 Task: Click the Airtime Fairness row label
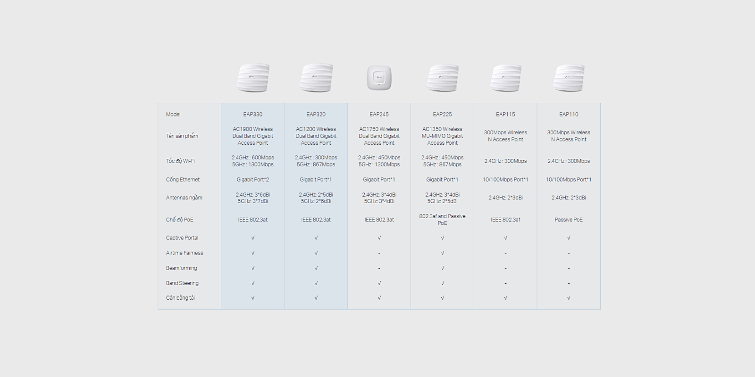coord(185,253)
